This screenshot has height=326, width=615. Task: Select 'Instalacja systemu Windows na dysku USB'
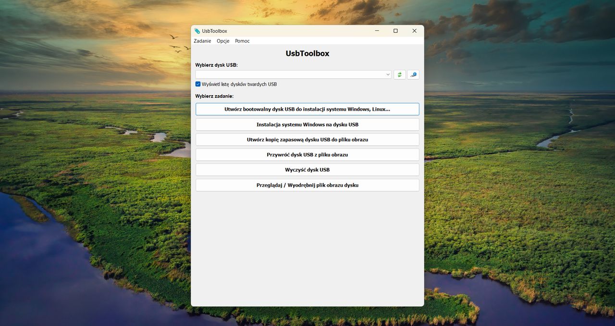[307, 124]
